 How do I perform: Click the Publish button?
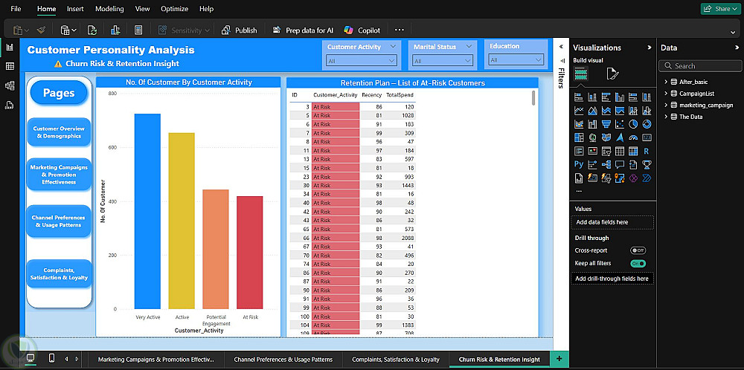coord(240,30)
